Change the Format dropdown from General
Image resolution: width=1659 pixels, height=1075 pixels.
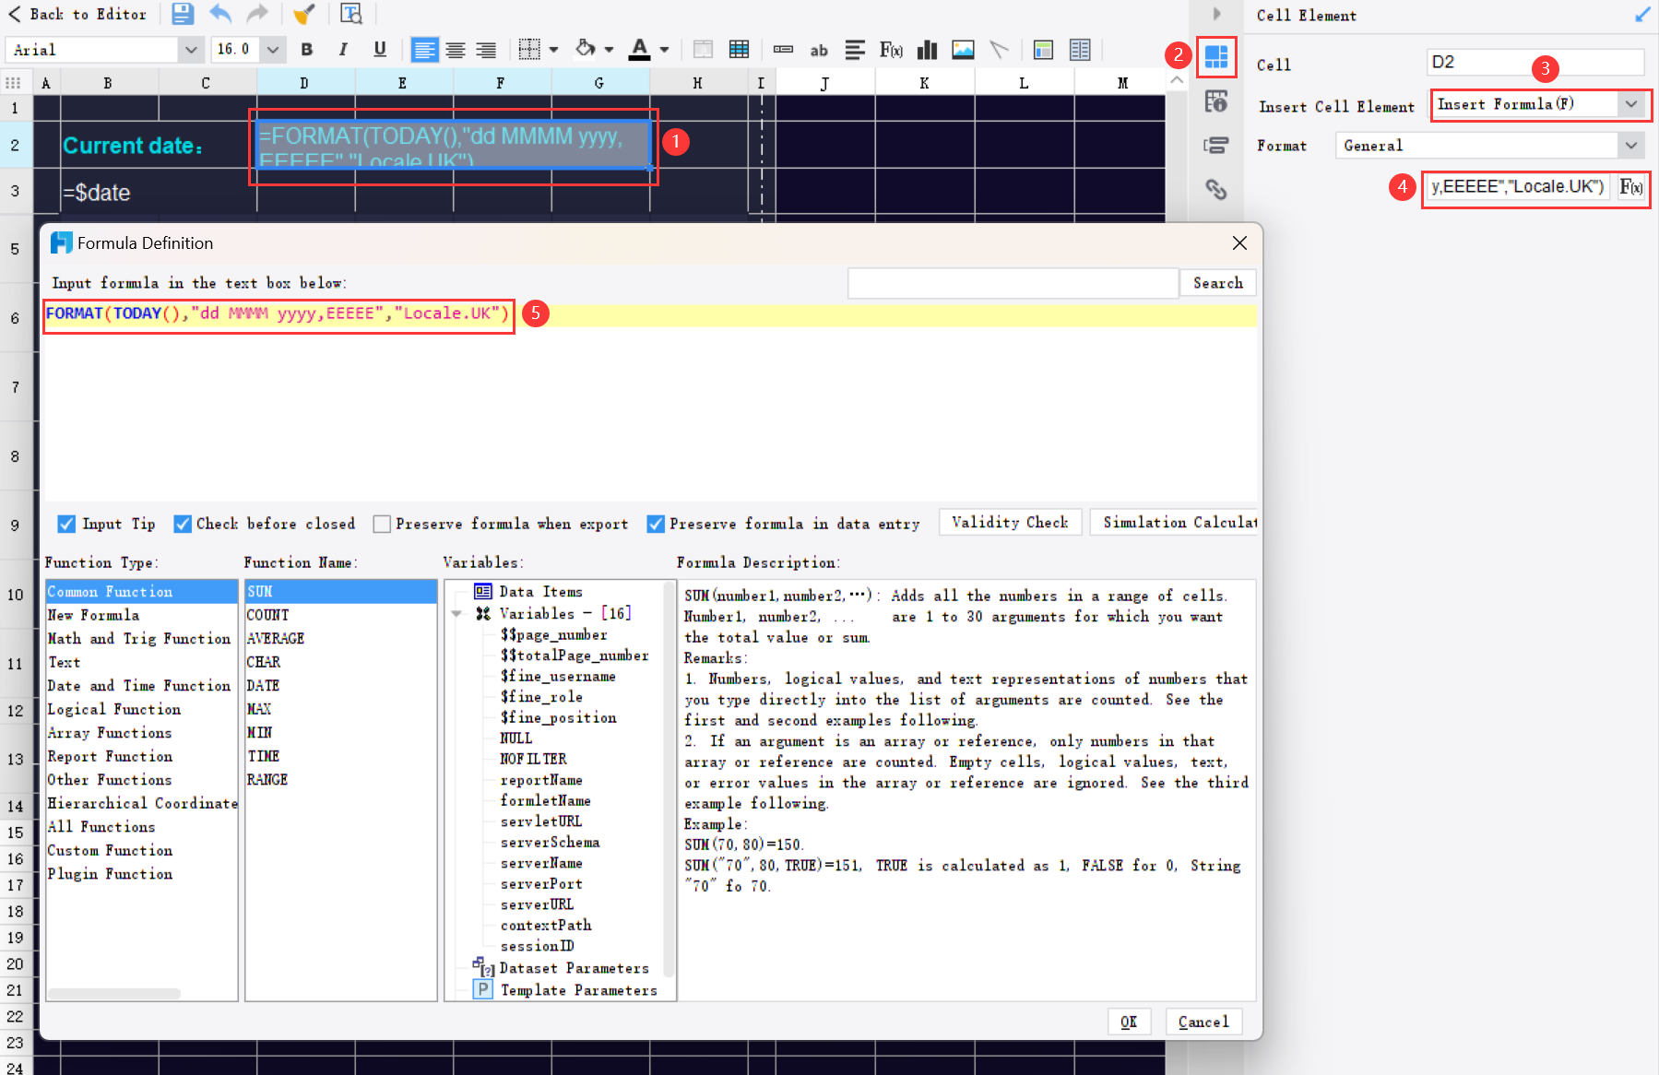[x=1632, y=145]
